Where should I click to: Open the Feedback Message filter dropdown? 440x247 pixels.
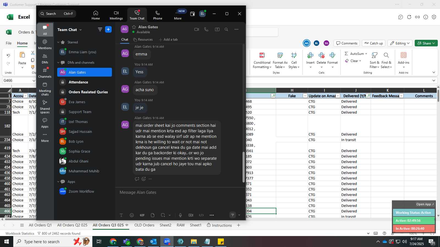tap(401, 96)
